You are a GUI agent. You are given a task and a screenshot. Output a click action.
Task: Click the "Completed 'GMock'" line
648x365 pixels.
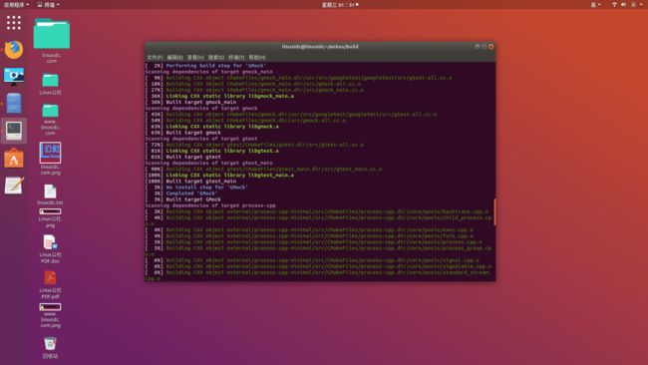[191, 193]
